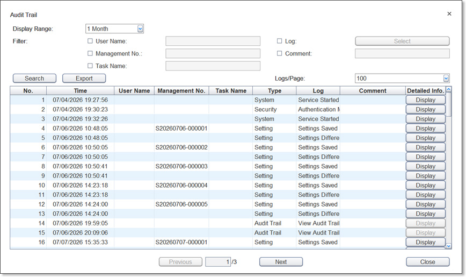Click the Export button

pyautogui.click(x=84, y=79)
